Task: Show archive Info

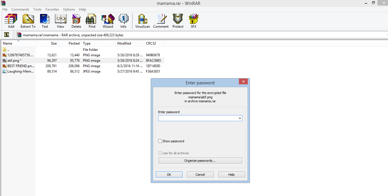Action: (123, 21)
